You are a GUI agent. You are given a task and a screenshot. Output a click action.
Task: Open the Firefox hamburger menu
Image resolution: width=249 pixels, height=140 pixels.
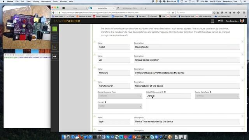[x=244, y=12]
